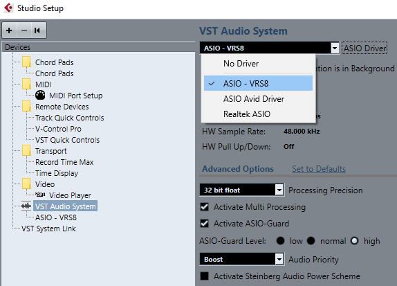
Task: Select the Chord Pads child item
Action: 55,73
